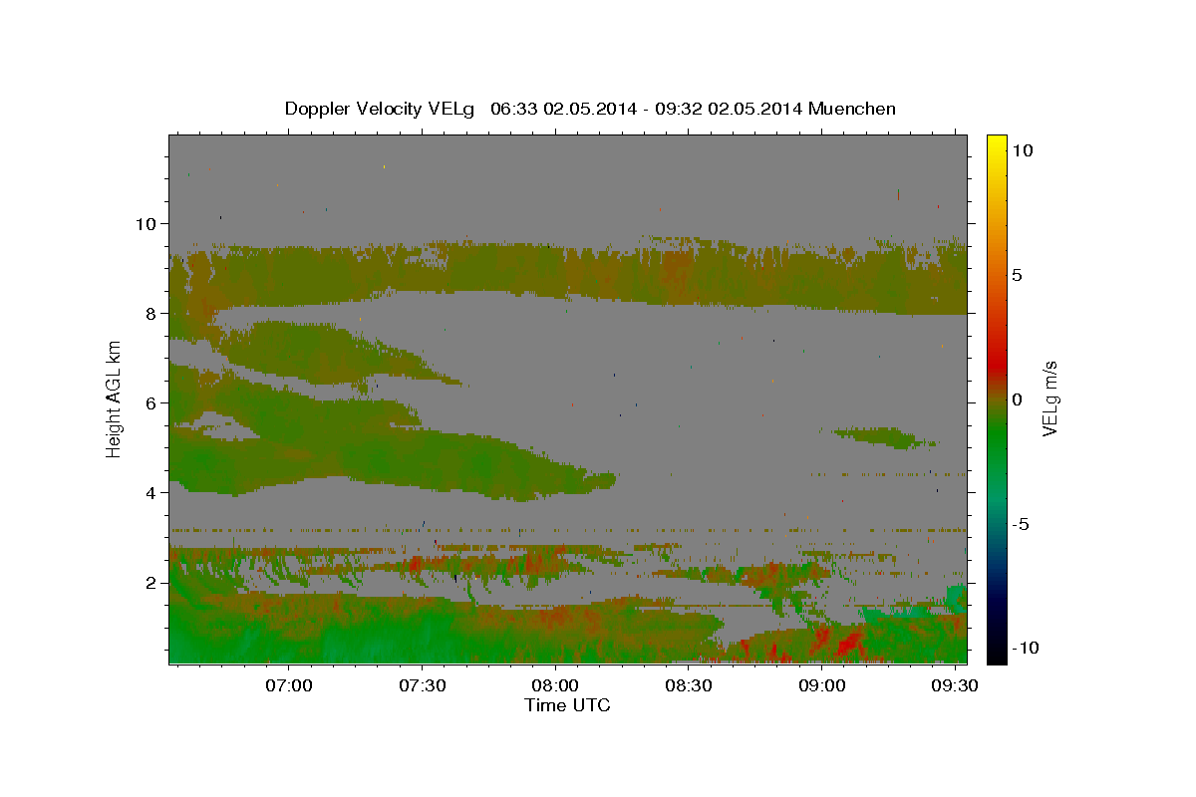Click the start time '06:33 02.05.2014' in title
The width and height of the screenshot is (1196, 797).
[x=561, y=109]
